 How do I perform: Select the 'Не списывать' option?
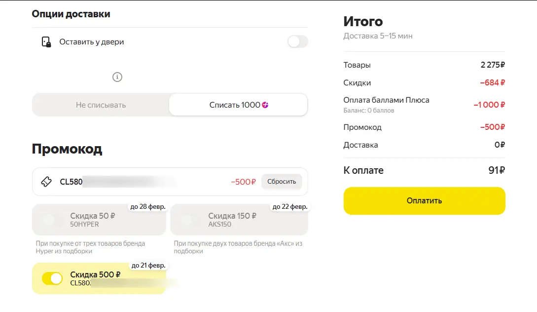(101, 105)
